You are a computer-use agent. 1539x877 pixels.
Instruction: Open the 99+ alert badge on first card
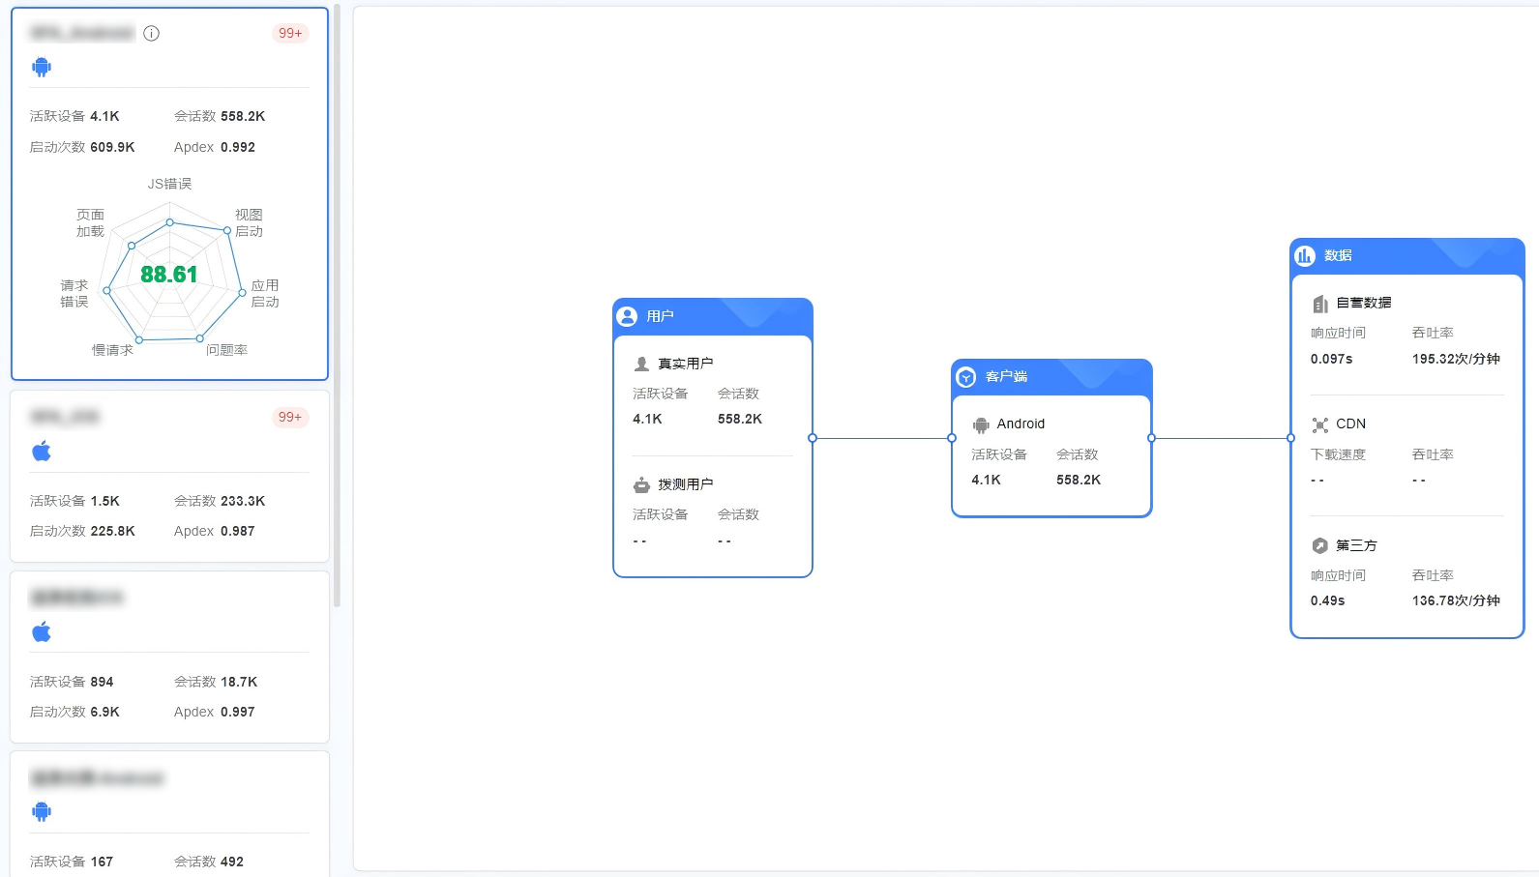click(290, 34)
